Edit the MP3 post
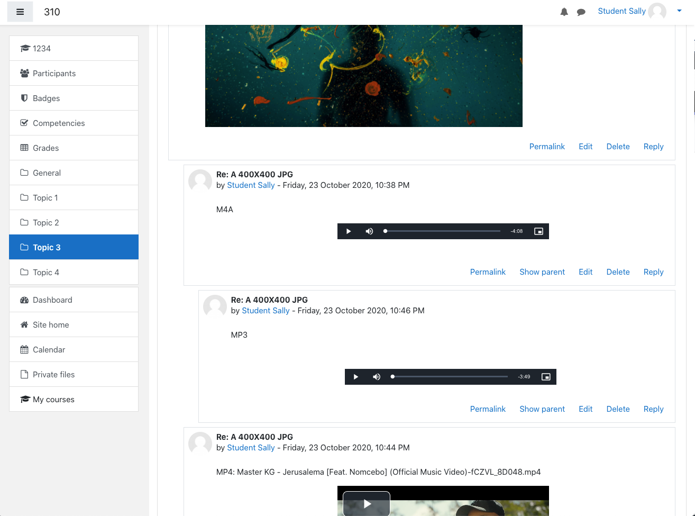 [586, 409]
